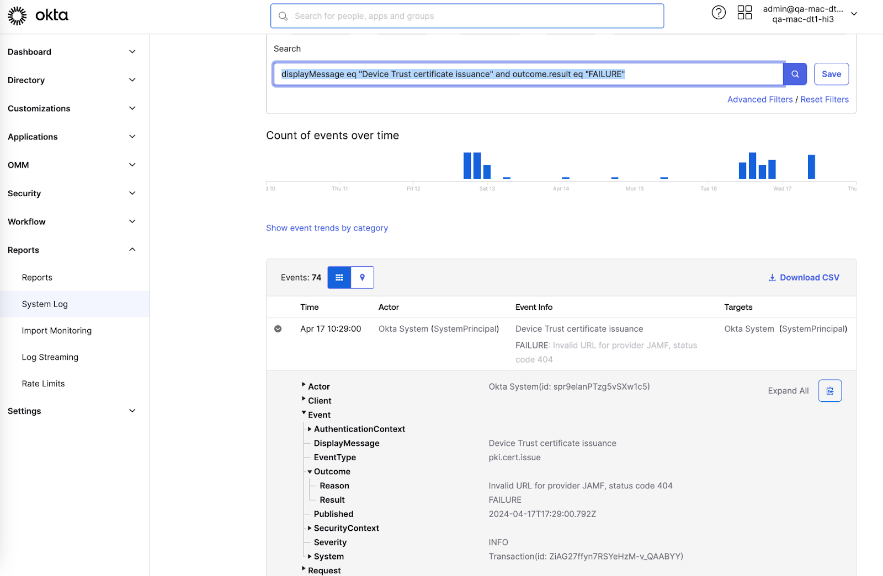883x576 pixels.
Task: Click the copy event details icon
Action: click(x=830, y=391)
